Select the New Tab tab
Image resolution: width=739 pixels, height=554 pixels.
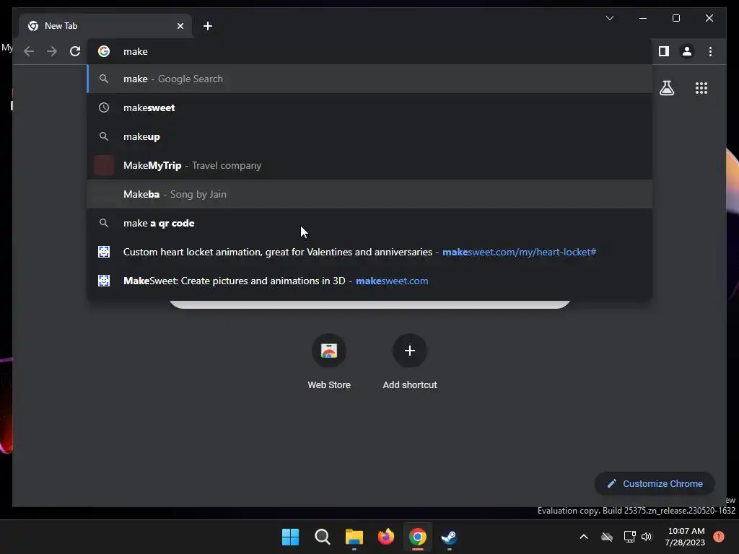click(x=105, y=26)
